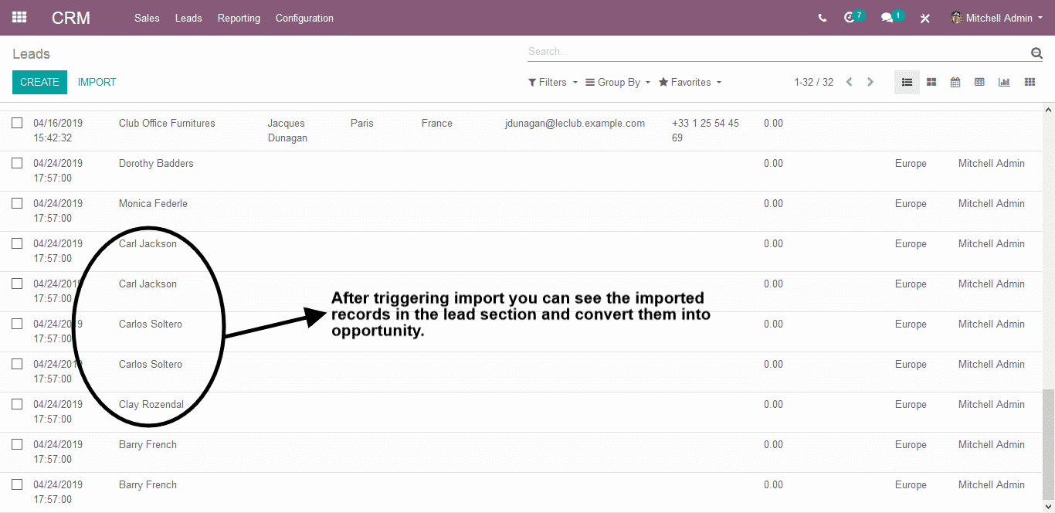Click the CREATE button

click(x=39, y=82)
